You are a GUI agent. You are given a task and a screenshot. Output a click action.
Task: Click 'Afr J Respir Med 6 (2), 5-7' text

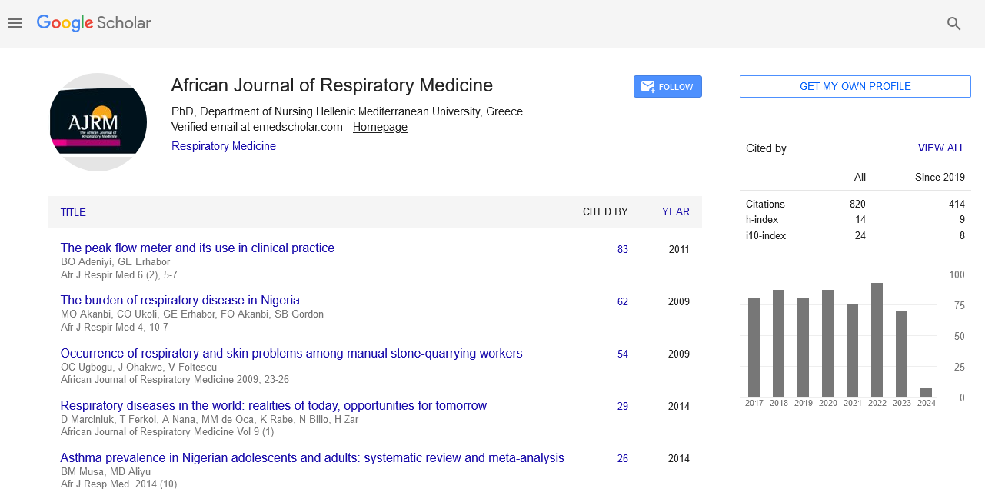(119, 274)
